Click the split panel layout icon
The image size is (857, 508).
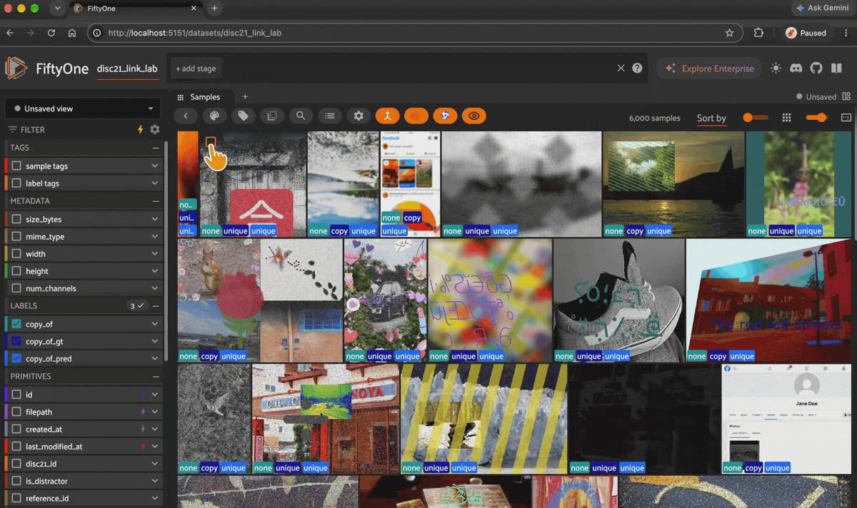[x=846, y=97]
